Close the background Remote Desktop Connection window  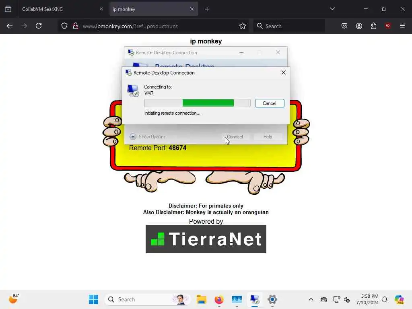278,53
